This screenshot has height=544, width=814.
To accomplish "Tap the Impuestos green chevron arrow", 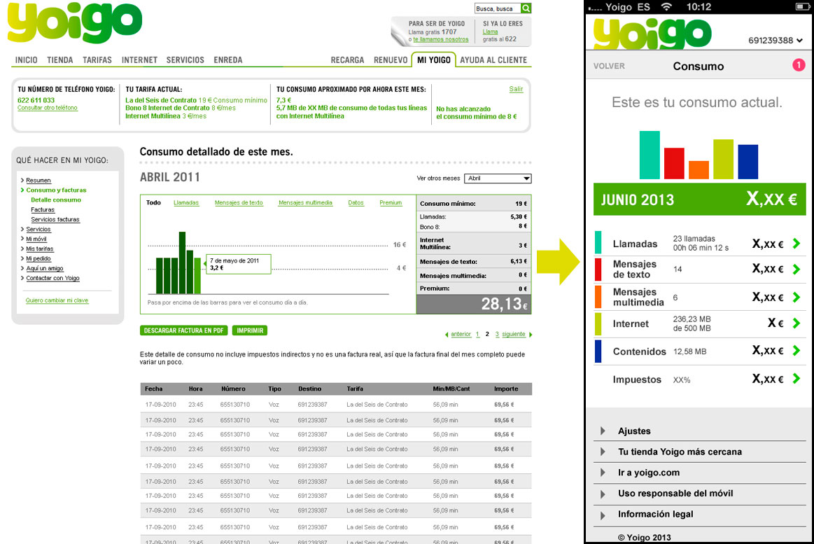I will pos(797,379).
